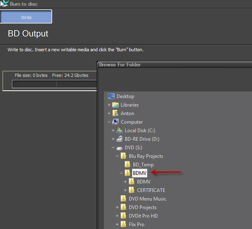
Task: Click the 'File size: 0 bytes' text
Action: [x=31, y=75]
